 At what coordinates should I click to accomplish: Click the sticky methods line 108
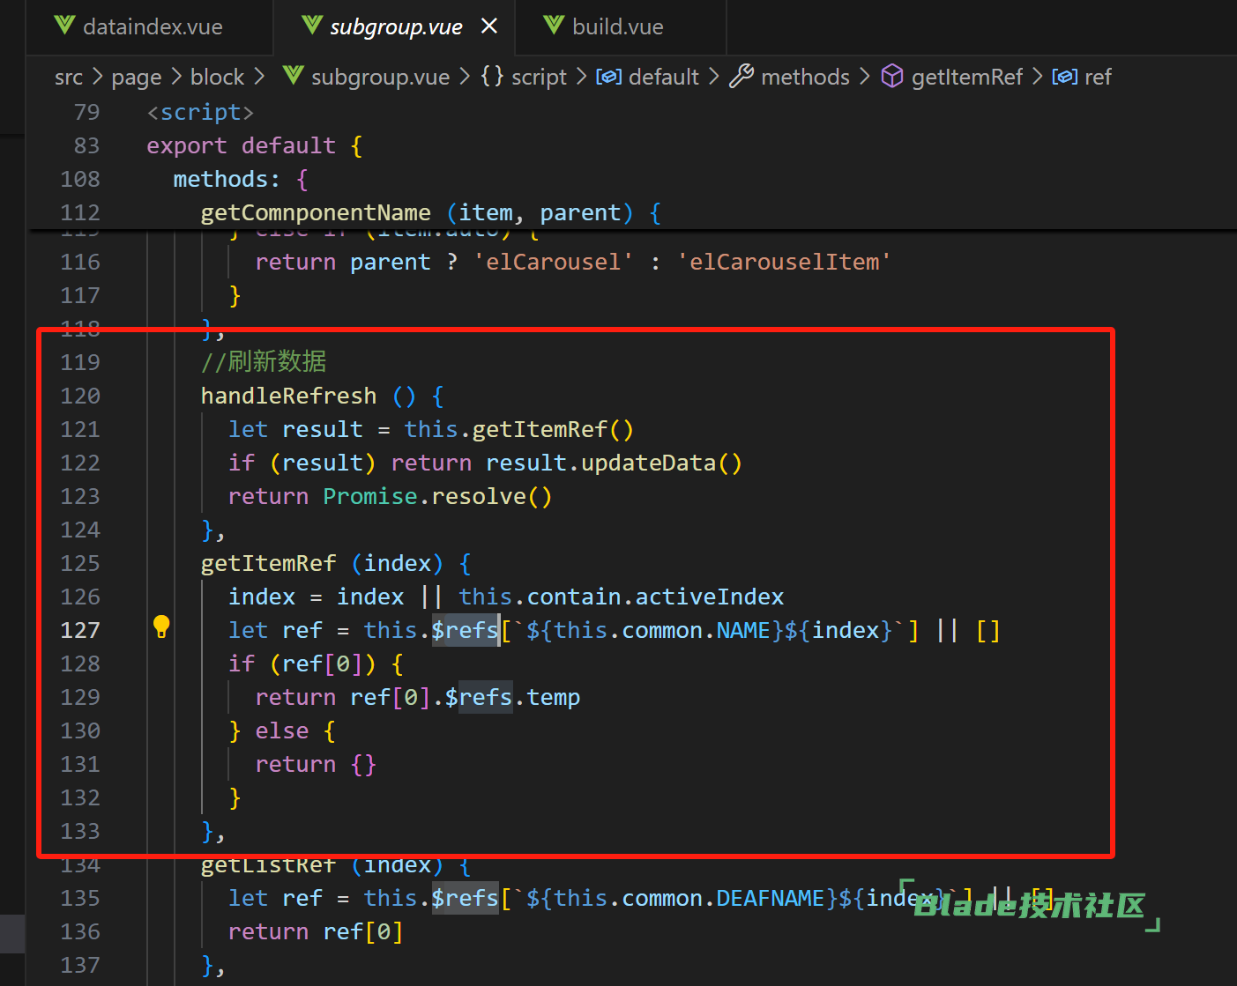[226, 179]
